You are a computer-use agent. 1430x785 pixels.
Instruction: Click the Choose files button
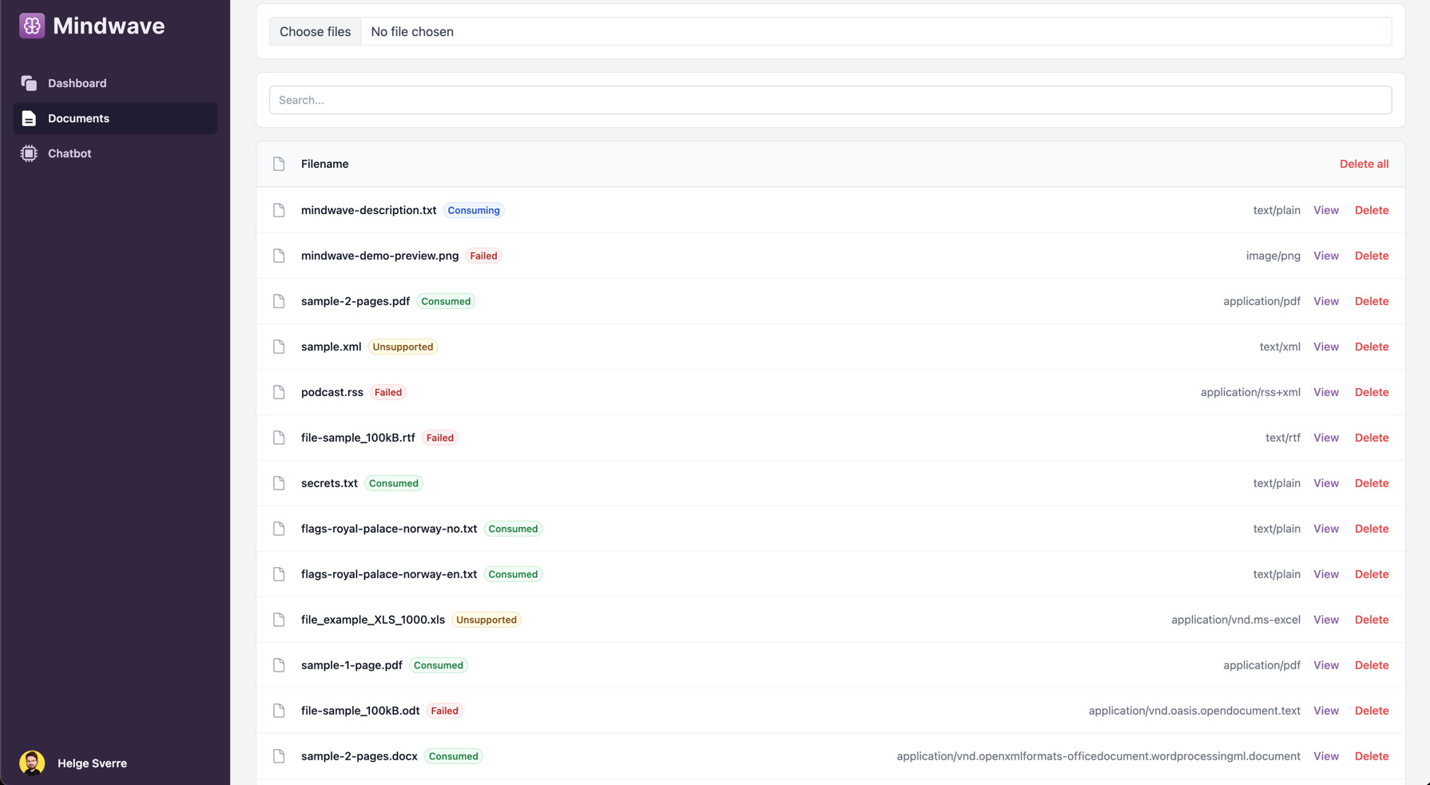[x=315, y=32]
